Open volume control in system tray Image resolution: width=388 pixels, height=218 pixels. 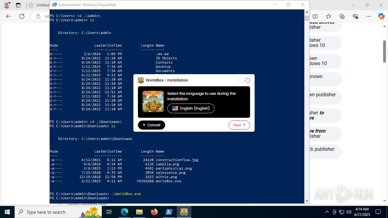pyautogui.click(x=349, y=212)
